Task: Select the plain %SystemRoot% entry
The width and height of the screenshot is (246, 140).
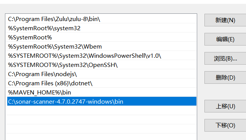Action: [x=101, y=37]
